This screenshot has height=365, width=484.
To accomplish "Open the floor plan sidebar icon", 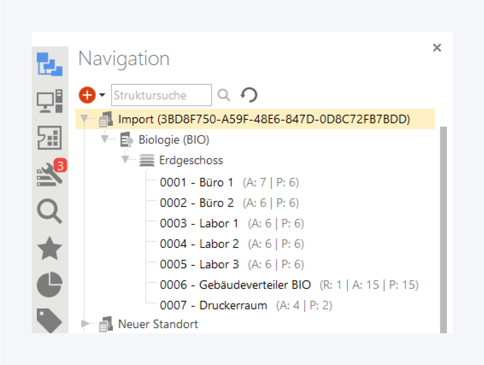I will click(49, 137).
